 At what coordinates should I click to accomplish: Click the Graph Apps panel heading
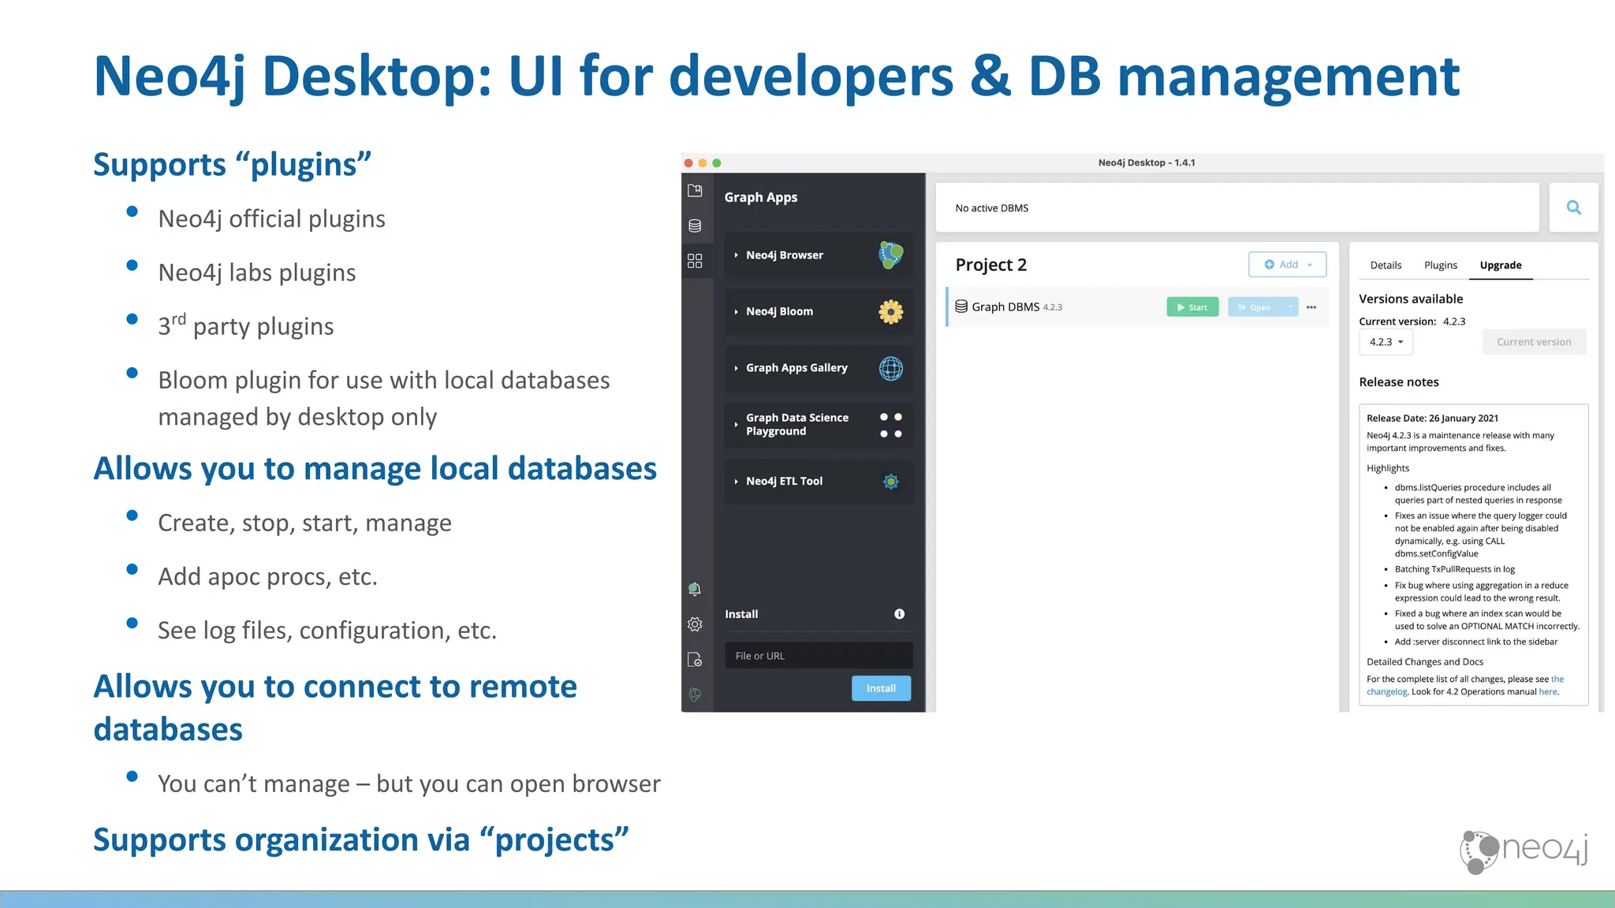(x=761, y=197)
